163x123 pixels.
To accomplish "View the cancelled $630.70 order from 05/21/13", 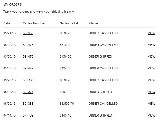I will (x=151, y=33).
